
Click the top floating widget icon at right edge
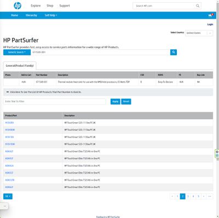click(x=217, y=152)
